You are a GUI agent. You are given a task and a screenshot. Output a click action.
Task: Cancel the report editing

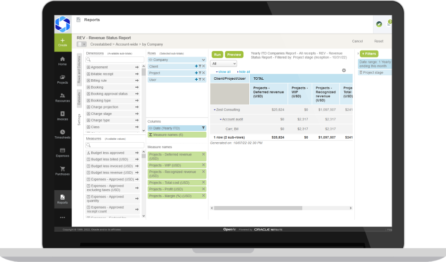point(357,41)
